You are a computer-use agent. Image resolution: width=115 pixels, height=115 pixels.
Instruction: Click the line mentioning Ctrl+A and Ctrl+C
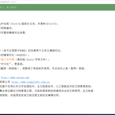[x=29, y=24]
